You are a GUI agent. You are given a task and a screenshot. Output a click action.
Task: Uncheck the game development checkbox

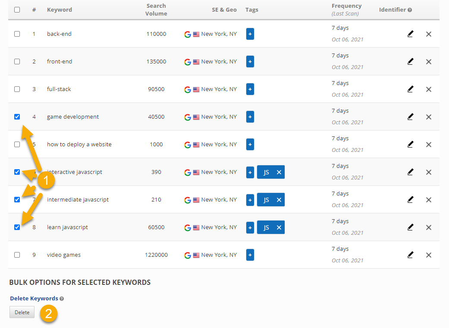[17, 117]
